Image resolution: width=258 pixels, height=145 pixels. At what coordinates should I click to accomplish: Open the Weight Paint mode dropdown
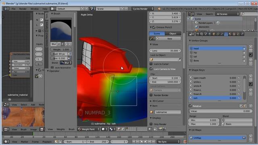(89, 129)
